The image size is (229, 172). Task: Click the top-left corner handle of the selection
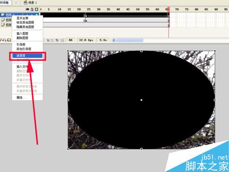click(x=68, y=51)
